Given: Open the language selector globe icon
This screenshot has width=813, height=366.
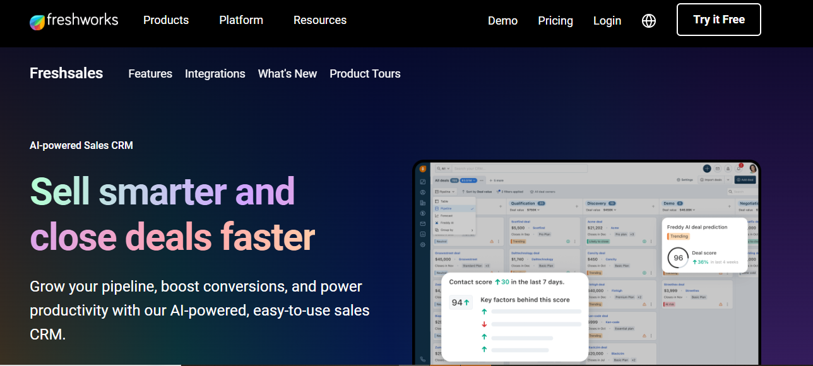Looking at the screenshot, I should click(x=649, y=21).
